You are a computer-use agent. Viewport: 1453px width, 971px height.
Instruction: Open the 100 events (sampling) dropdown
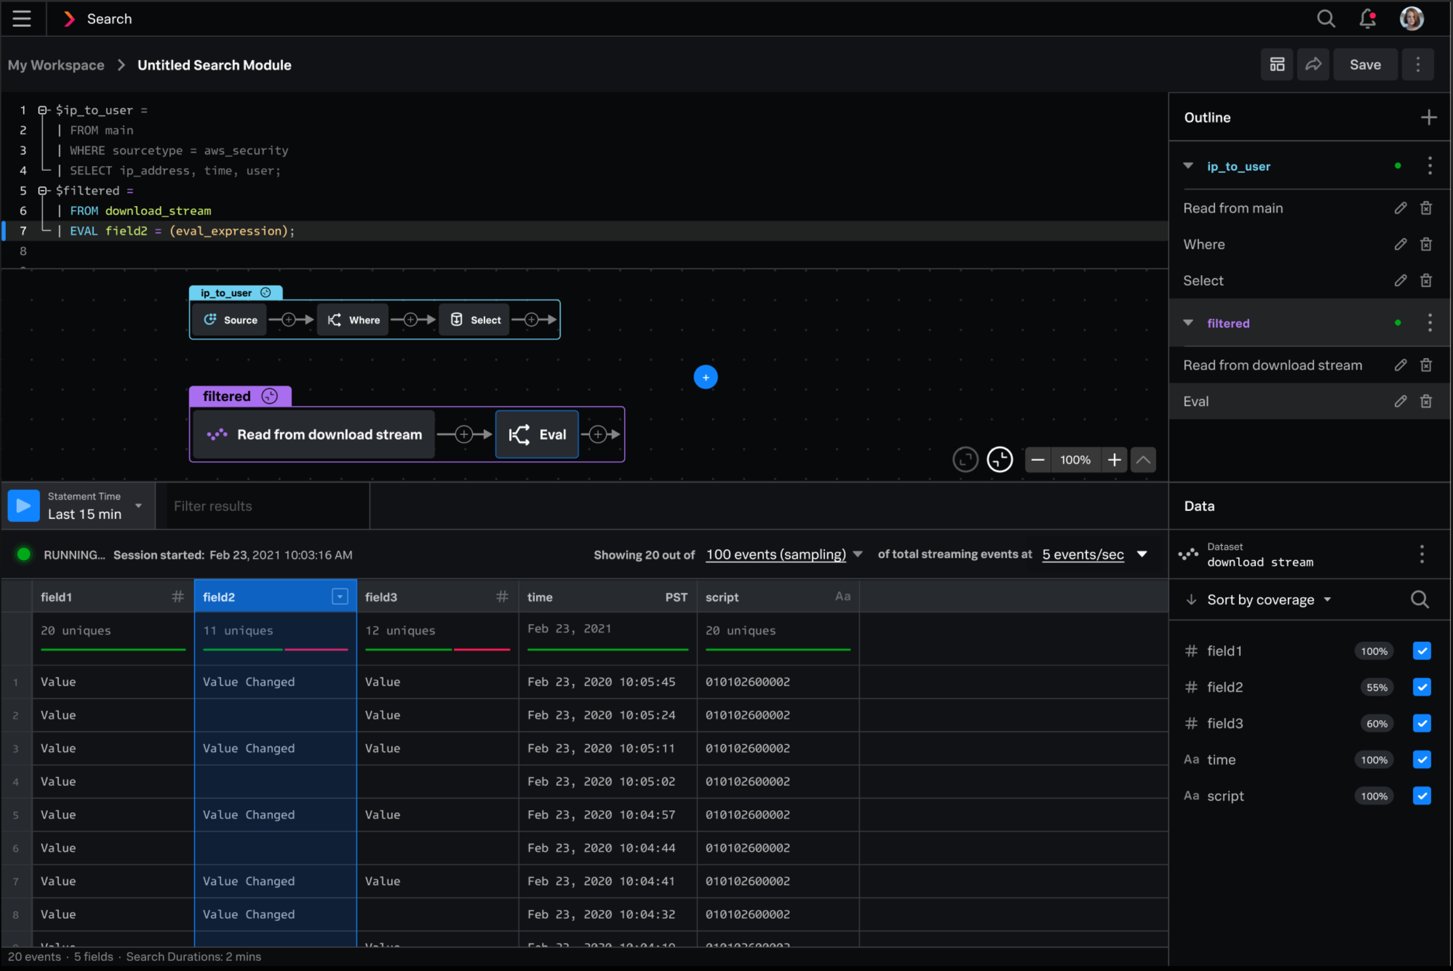pyautogui.click(x=785, y=554)
